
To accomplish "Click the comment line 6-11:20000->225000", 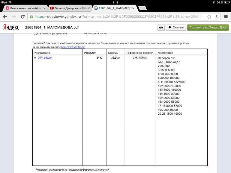I will tap(172, 82).
